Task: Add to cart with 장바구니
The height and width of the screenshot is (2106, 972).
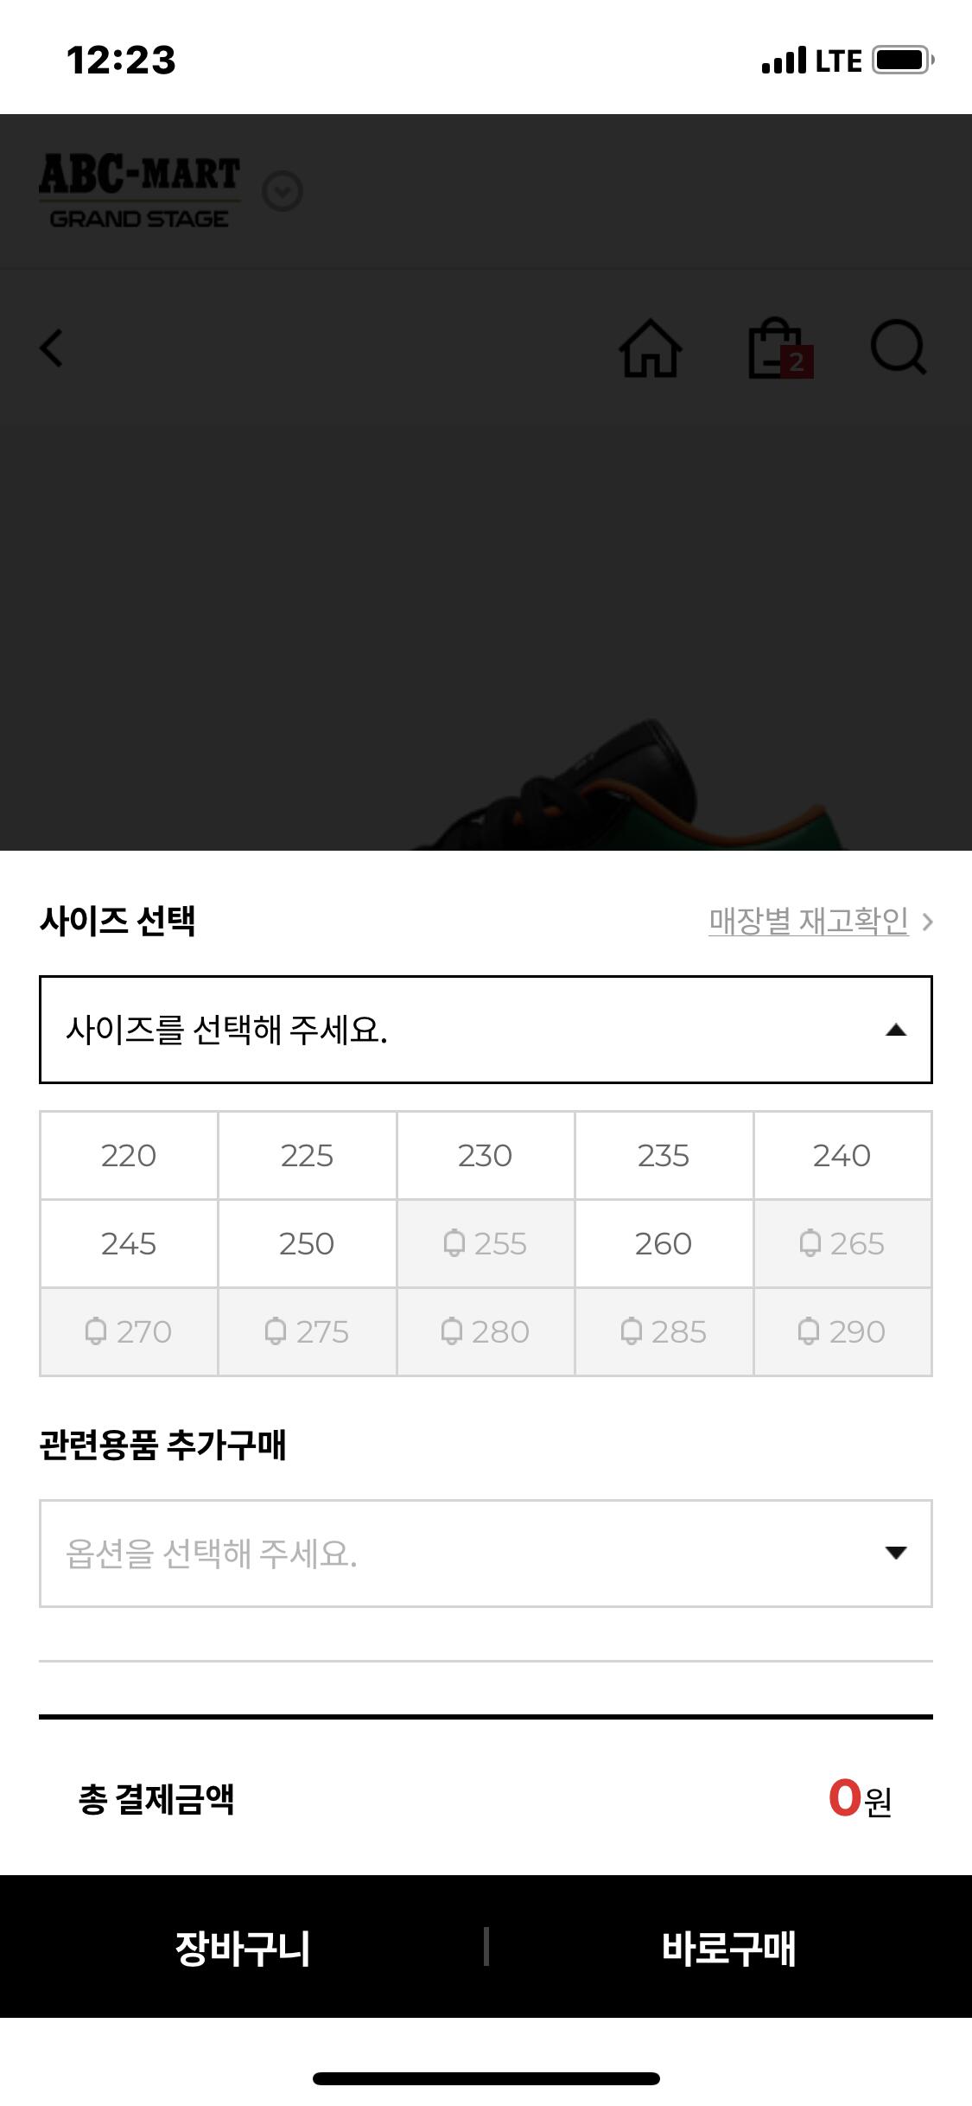Action: [x=243, y=1948]
